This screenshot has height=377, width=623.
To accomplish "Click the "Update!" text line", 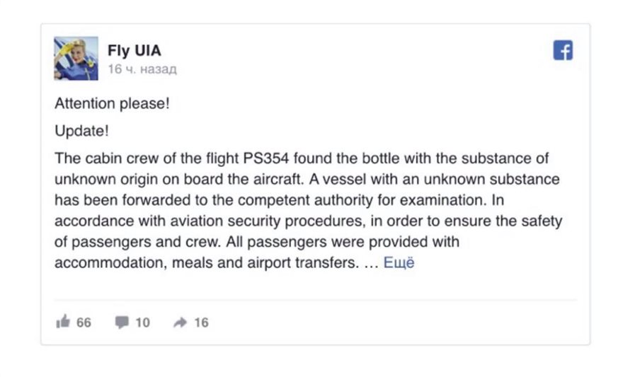I will pos(81,132).
